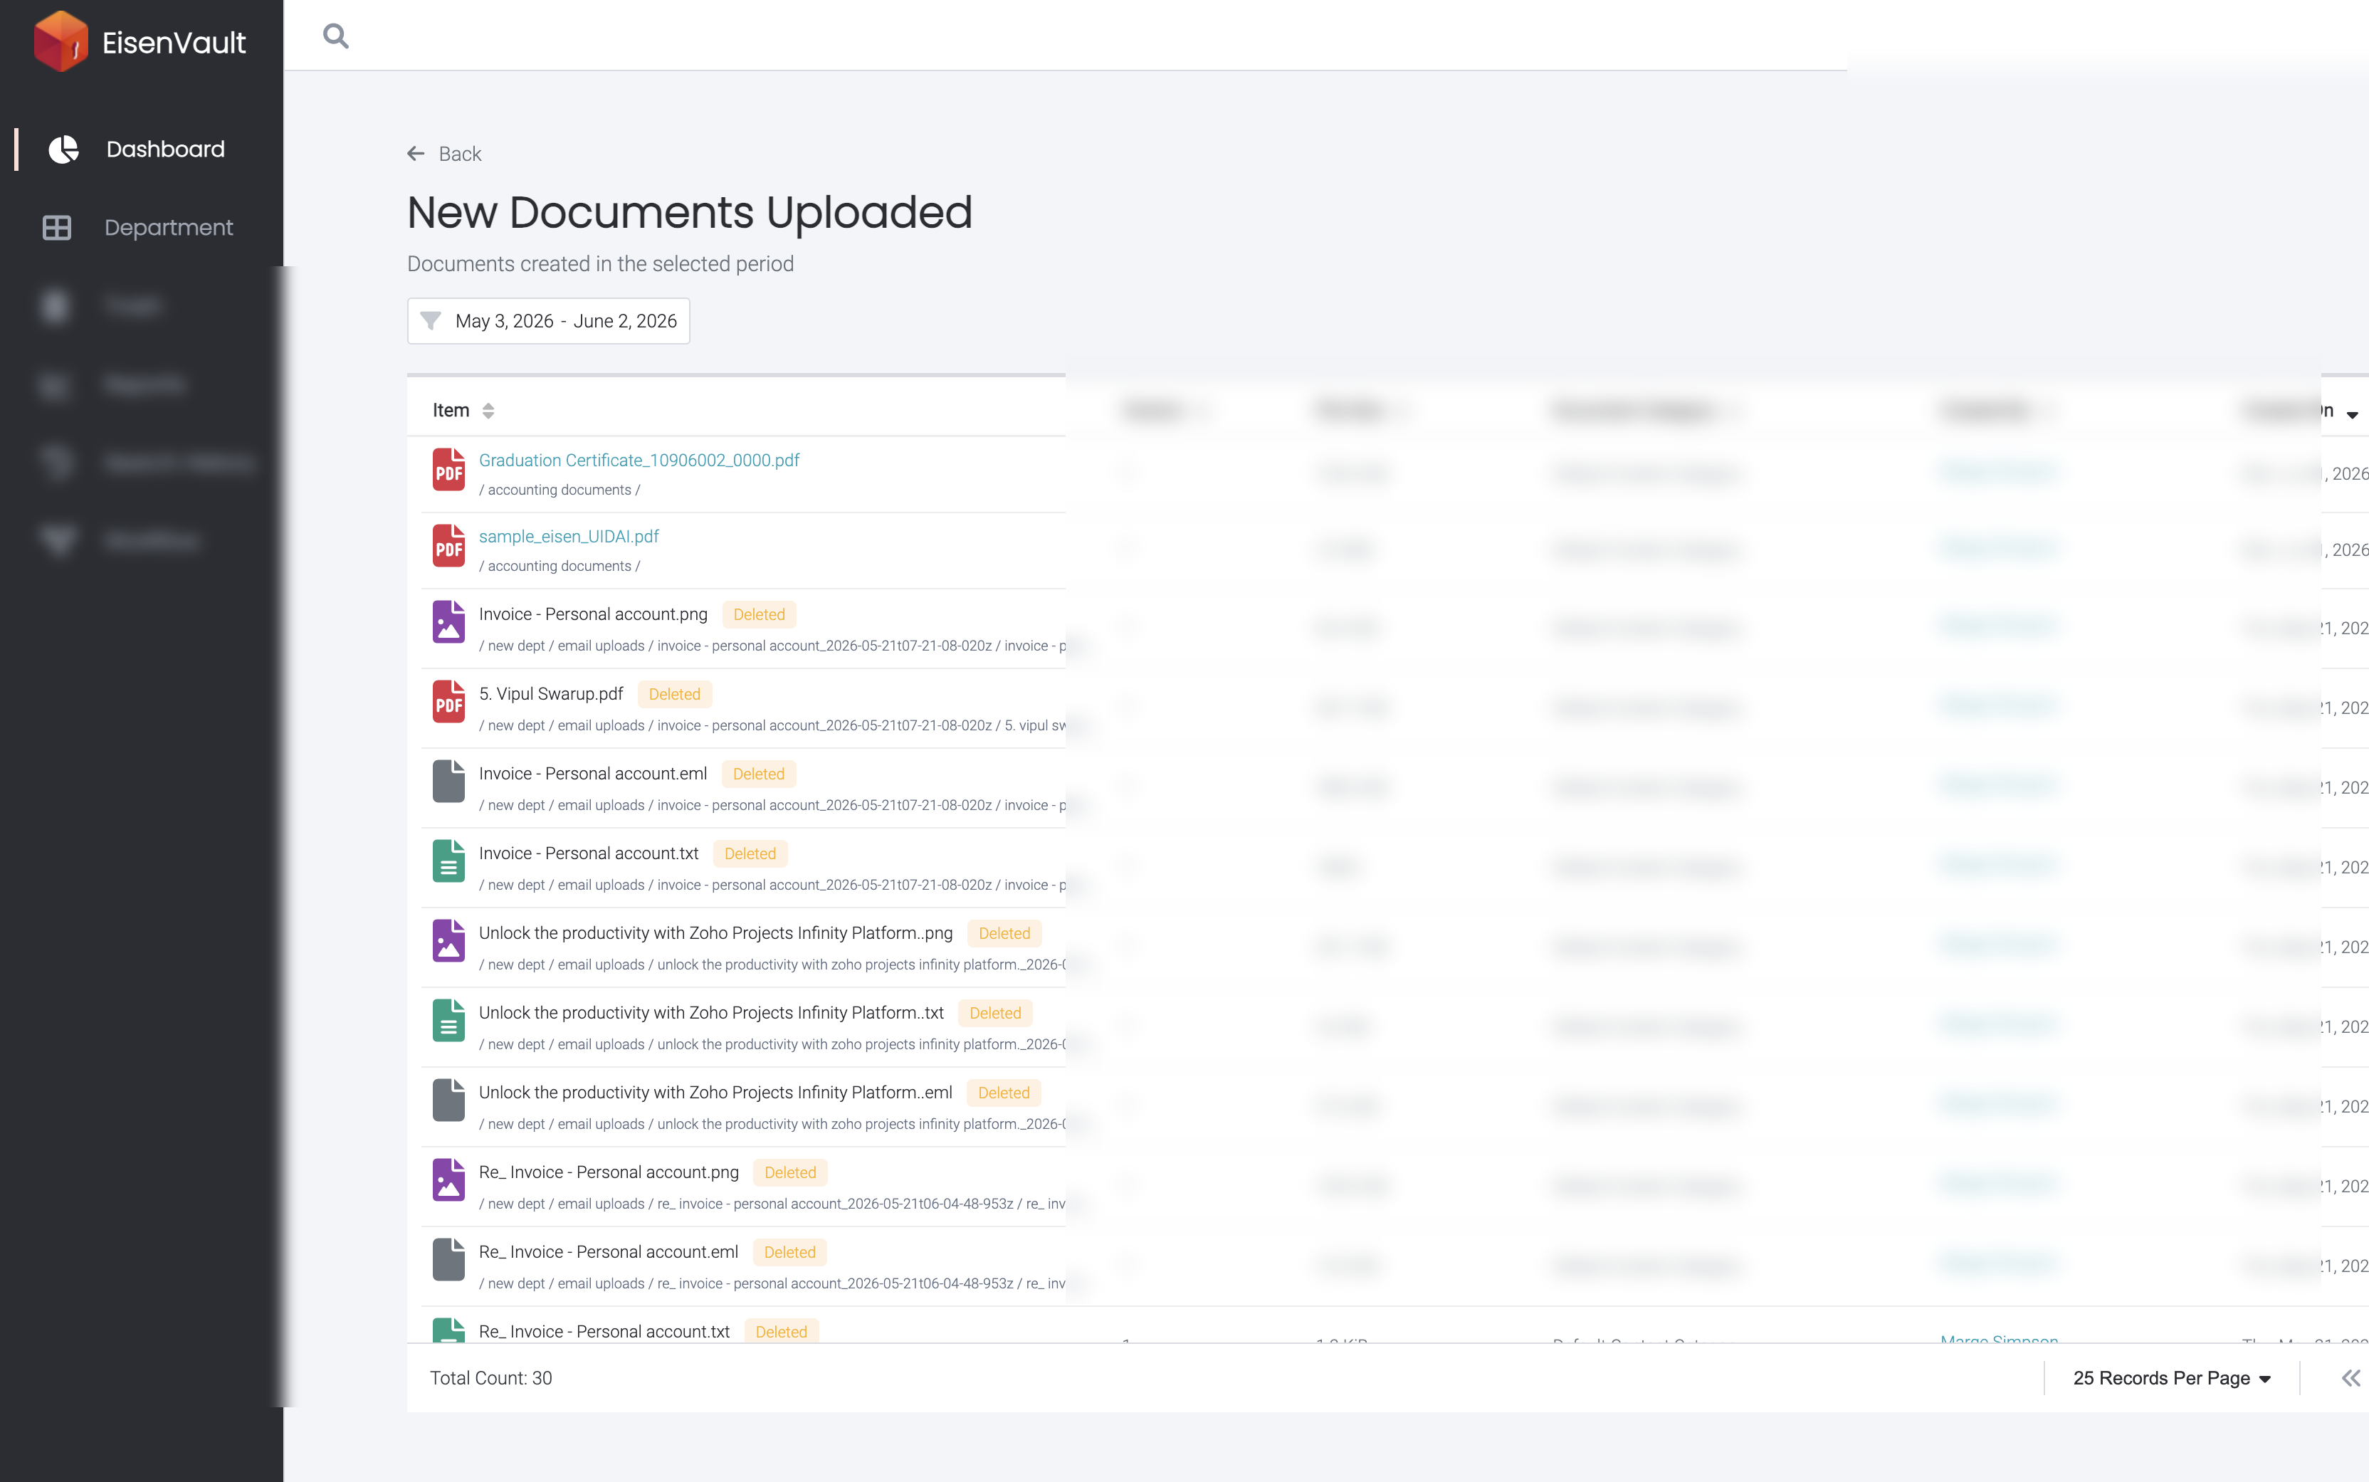This screenshot has width=2369, height=1482.
Task: Select Unlock the productivity with Zoho Platform..txt name
Action: coord(712,1012)
